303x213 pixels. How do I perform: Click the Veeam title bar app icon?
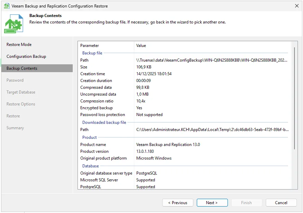[x=6, y=6]
